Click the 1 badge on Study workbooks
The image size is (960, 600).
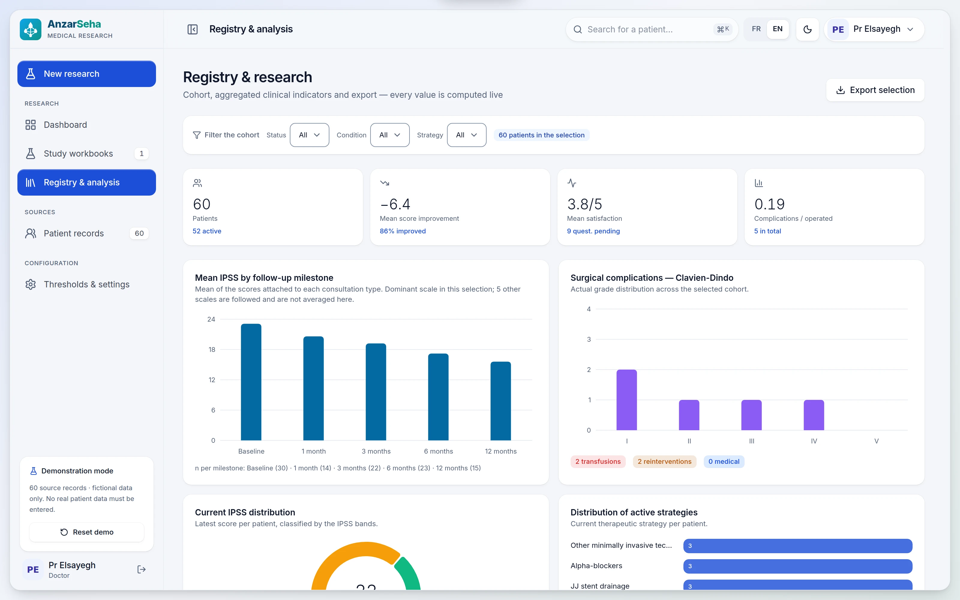(x=142, y=154)
